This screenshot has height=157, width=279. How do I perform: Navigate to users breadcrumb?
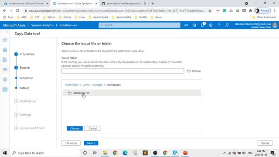coord(86,85)
